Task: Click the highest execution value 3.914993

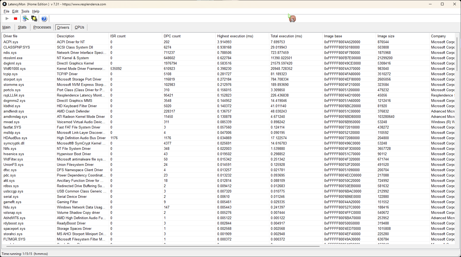Action: click(x=224, y=42)
